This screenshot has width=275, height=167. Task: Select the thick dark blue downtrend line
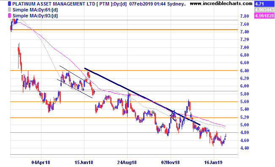click(x=142, y=96)
